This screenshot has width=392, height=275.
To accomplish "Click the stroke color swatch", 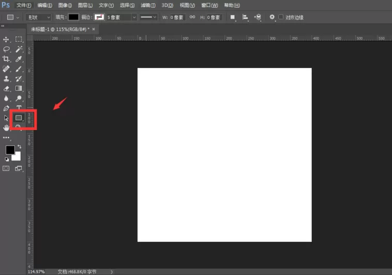I will pyautogui.click(x=99, y=17).
